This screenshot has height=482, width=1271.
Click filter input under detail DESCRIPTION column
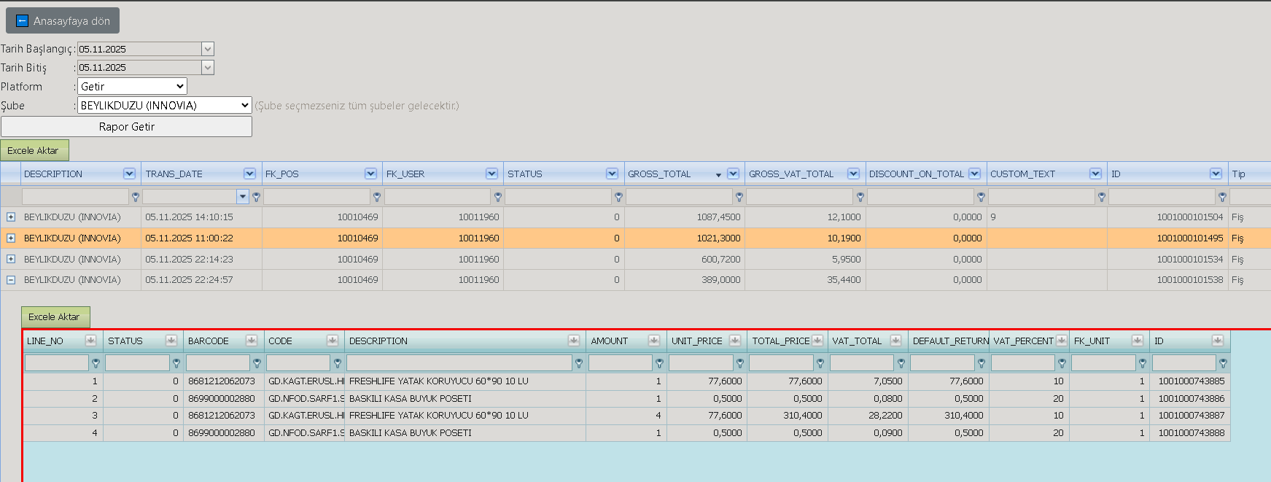click(x=459, y=362)
